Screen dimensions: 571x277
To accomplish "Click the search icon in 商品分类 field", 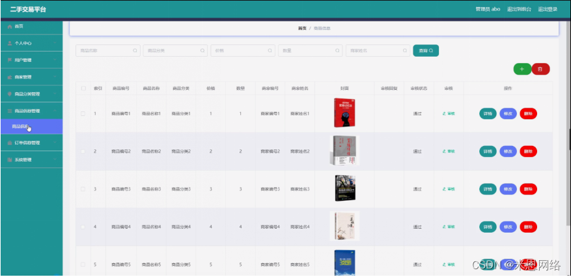I will point(202,51).
